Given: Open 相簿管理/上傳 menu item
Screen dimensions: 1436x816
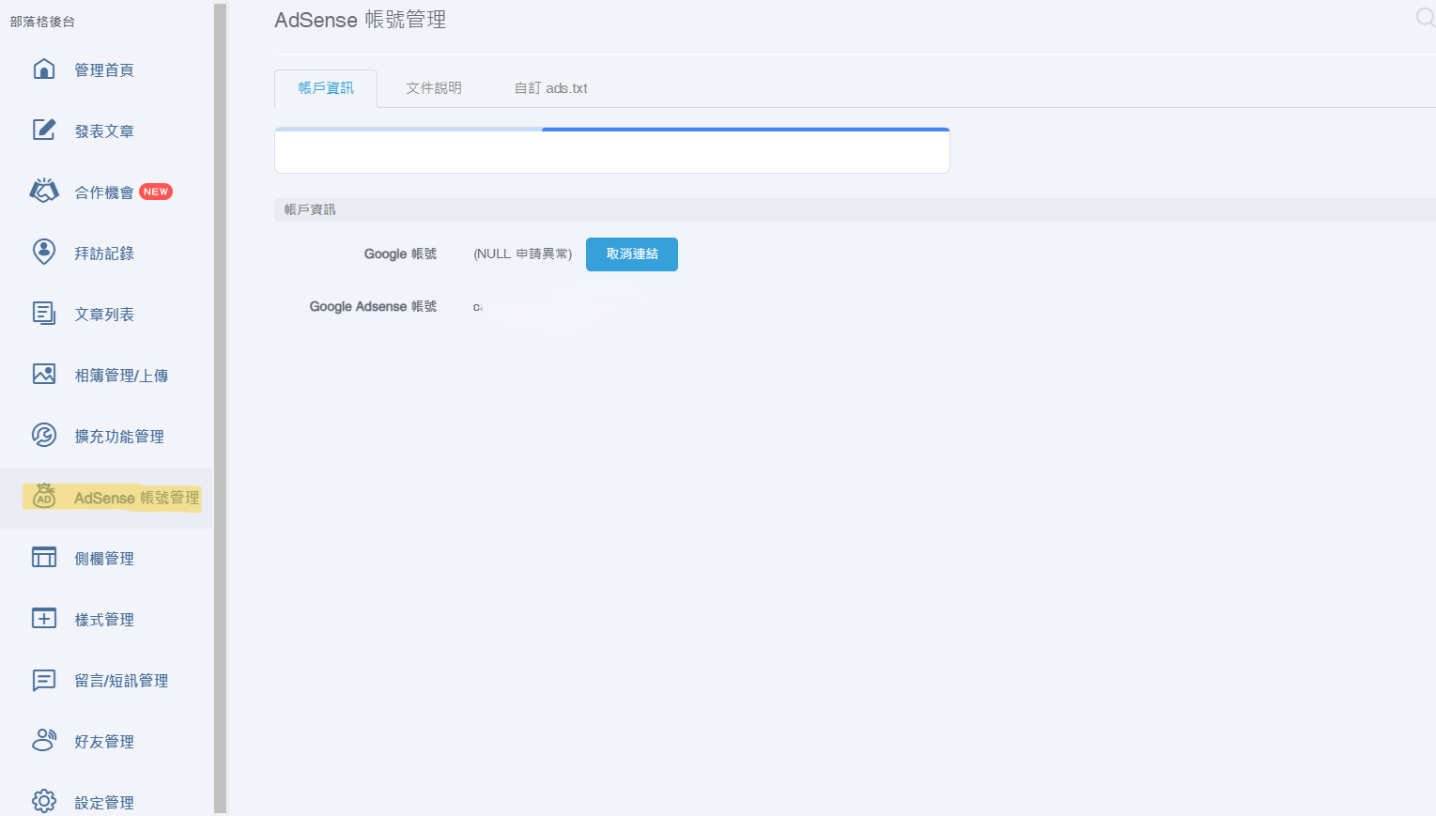Looking at the screenshot, I should click(x=121, y=376).
